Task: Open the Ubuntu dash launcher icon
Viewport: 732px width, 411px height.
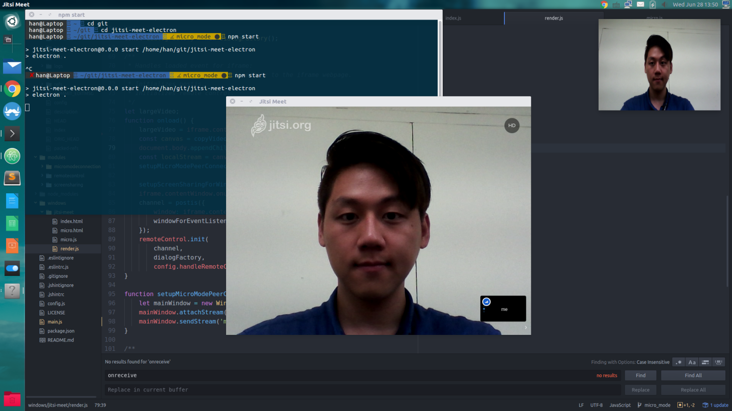Action: click(12, 22)
